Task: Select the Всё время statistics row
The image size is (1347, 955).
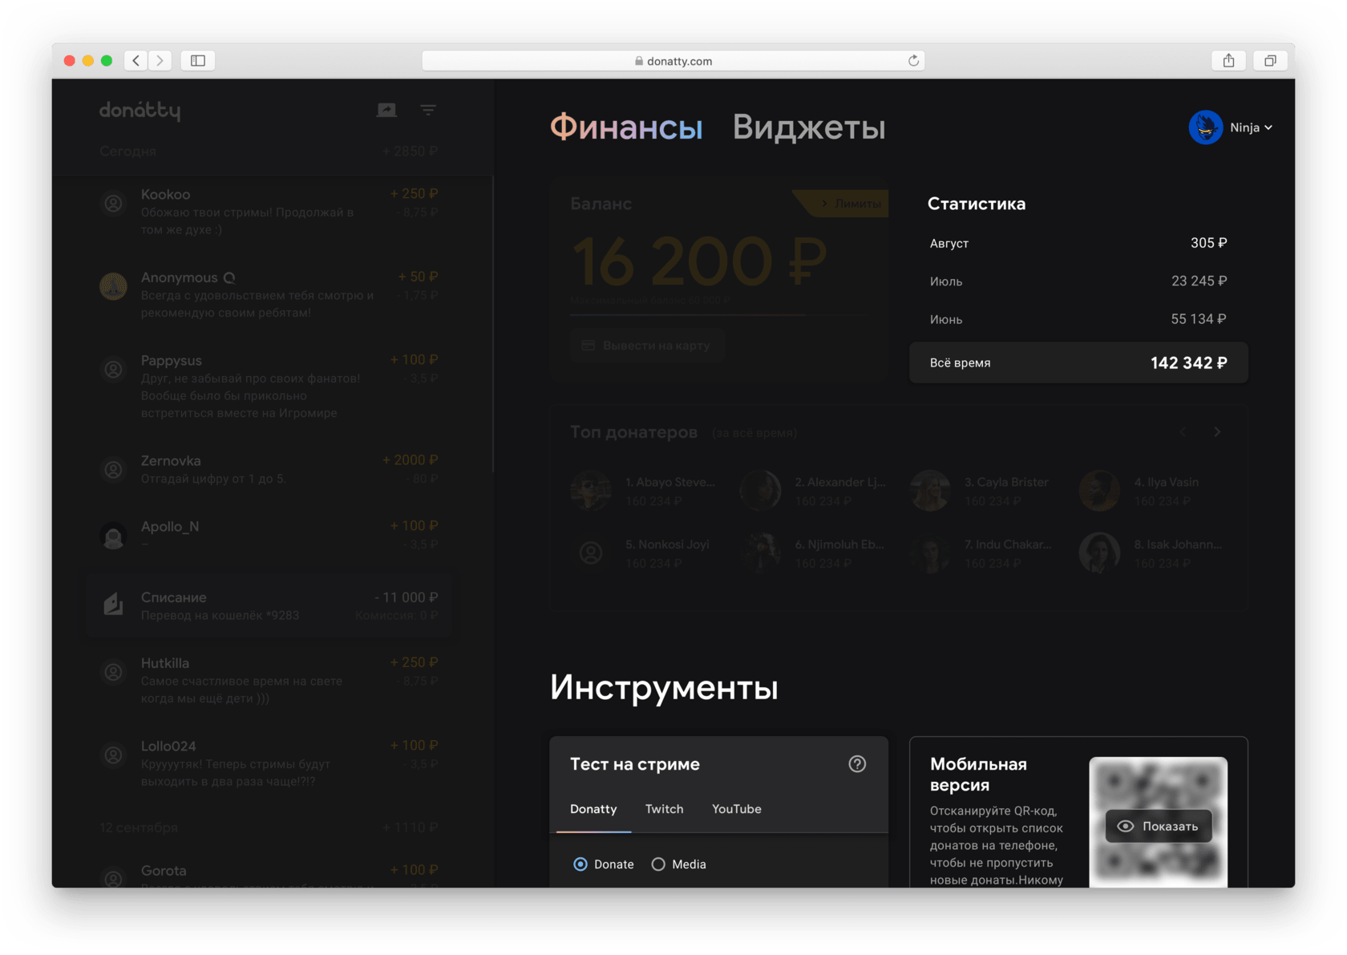Action: 1078,362
